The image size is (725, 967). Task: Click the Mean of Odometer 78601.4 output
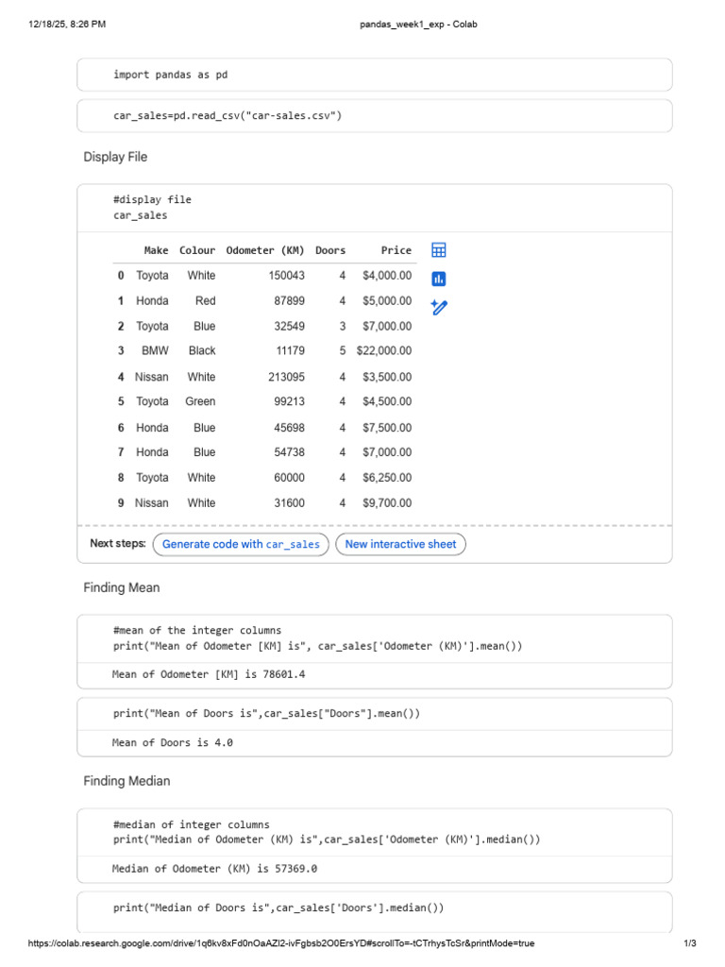coord(209,674)
